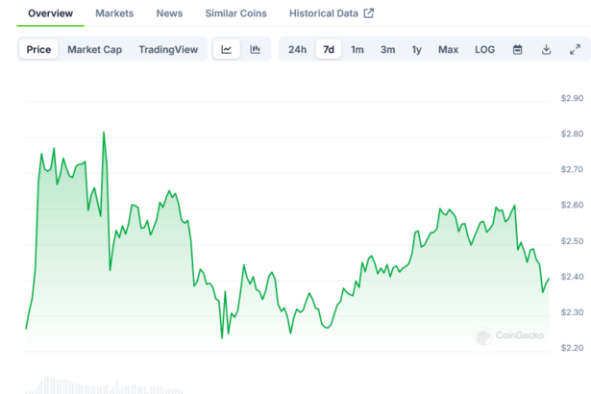
Task: Switch chart to TradingView mode
Action: [166, 50]
